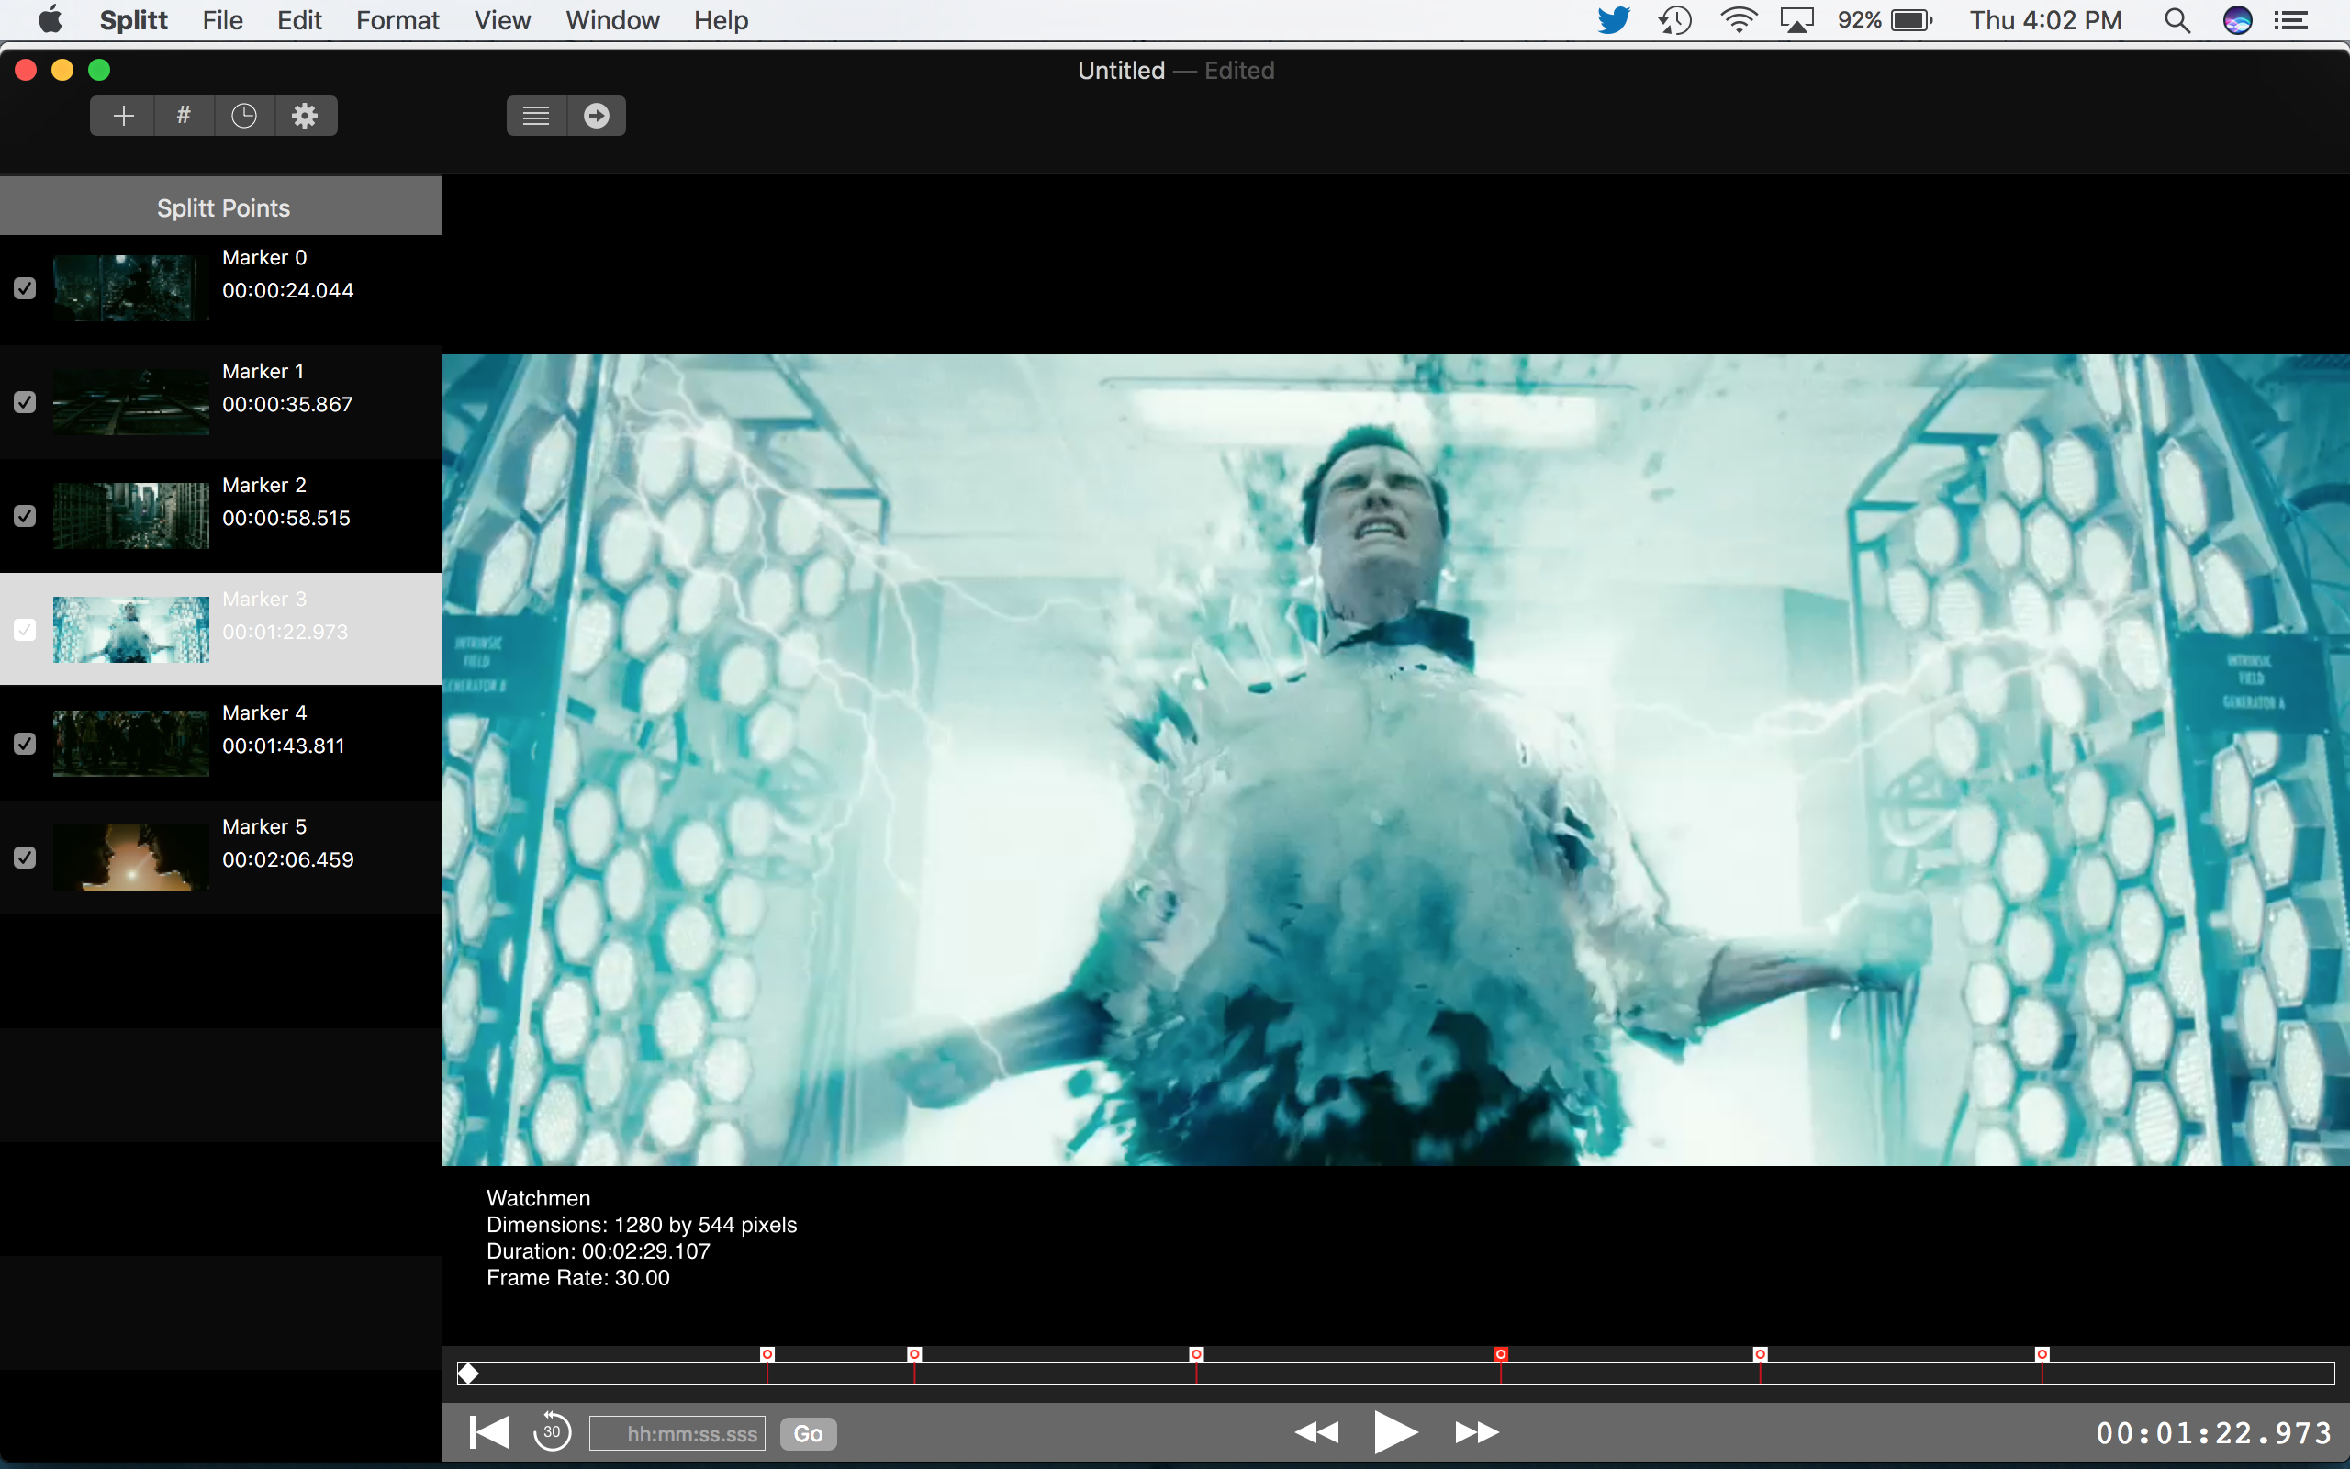The image size is (2350, 1469).
Task: Click the 00:01:22.973 timecode display
Action: click(2214, 1433)
